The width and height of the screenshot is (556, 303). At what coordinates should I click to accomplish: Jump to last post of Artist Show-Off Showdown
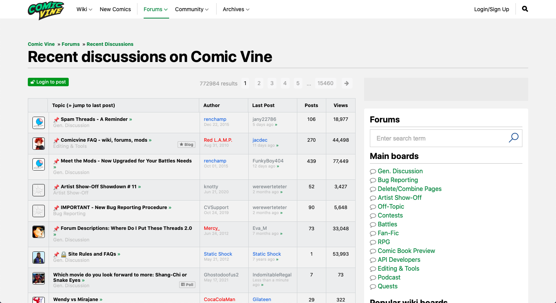point(139,187)
